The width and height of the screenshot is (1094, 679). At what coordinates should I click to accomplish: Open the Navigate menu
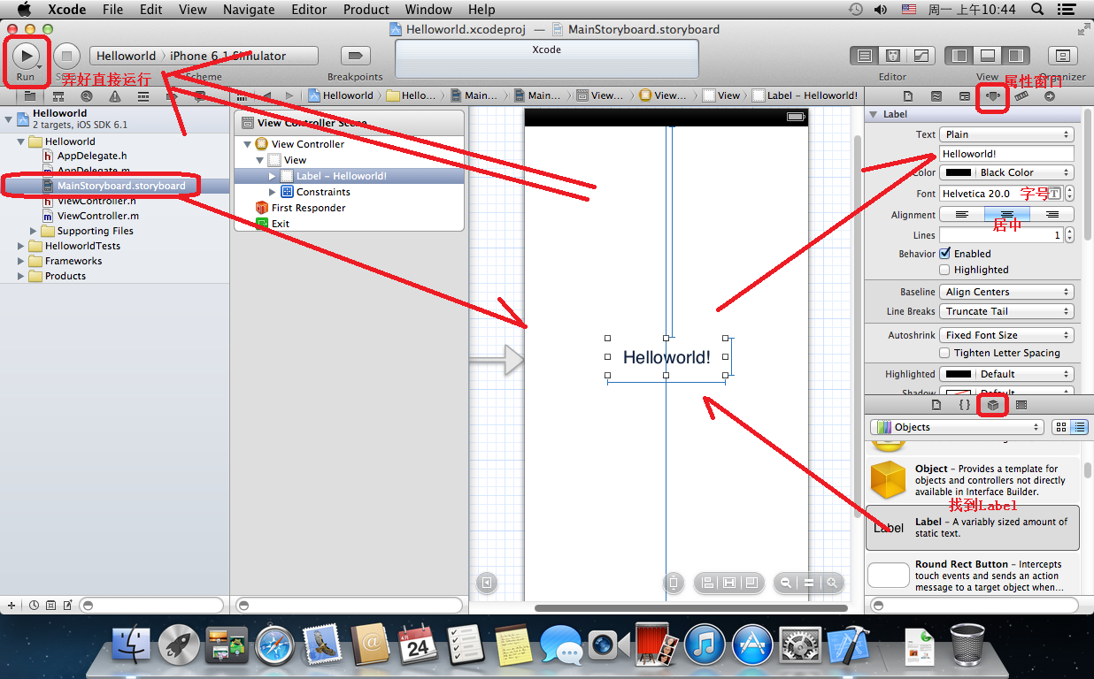(x=249, y=10)
